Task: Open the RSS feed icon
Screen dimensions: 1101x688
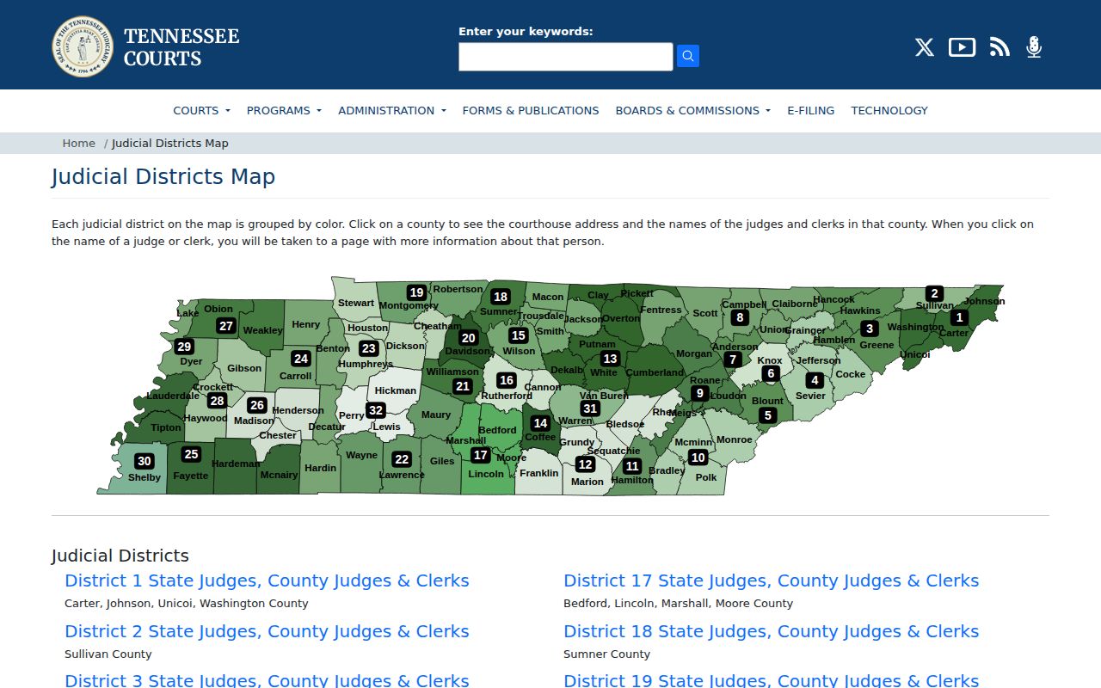Action: (1000, 47)
